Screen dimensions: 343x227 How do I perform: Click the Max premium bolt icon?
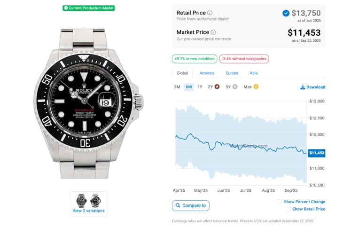point(256,87)
